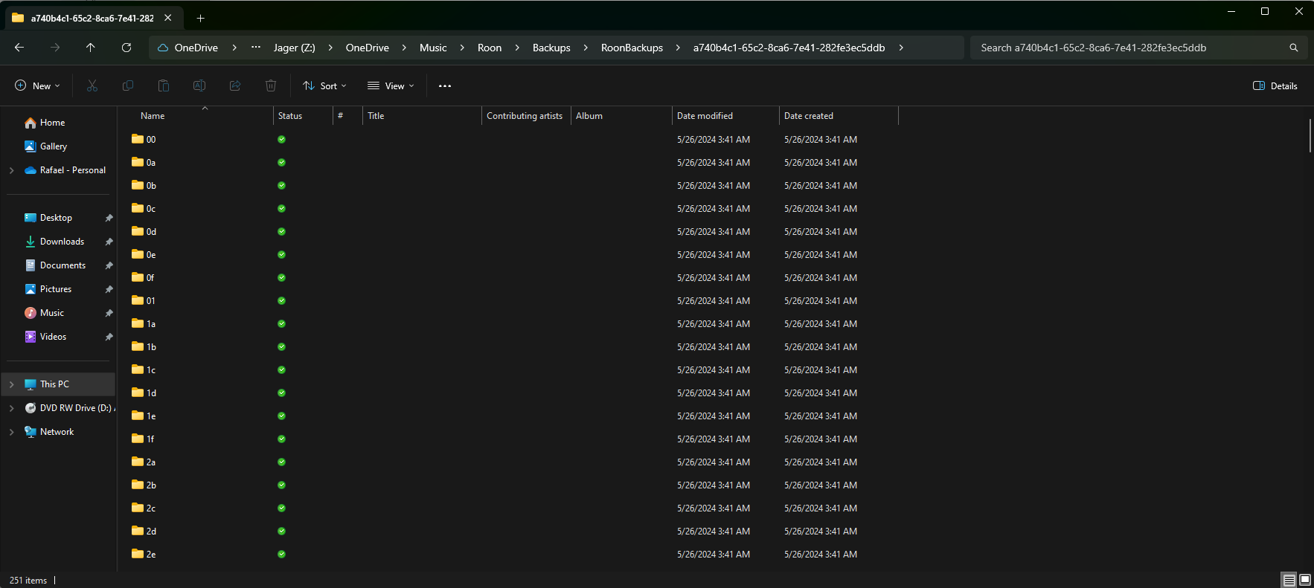Screen dimensions: 1314x588
Task: Open Home in the sidebar
Action: (52, 123)
